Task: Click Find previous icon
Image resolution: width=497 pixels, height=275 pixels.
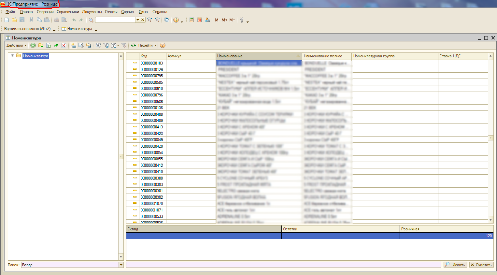Action: (157, 20)
